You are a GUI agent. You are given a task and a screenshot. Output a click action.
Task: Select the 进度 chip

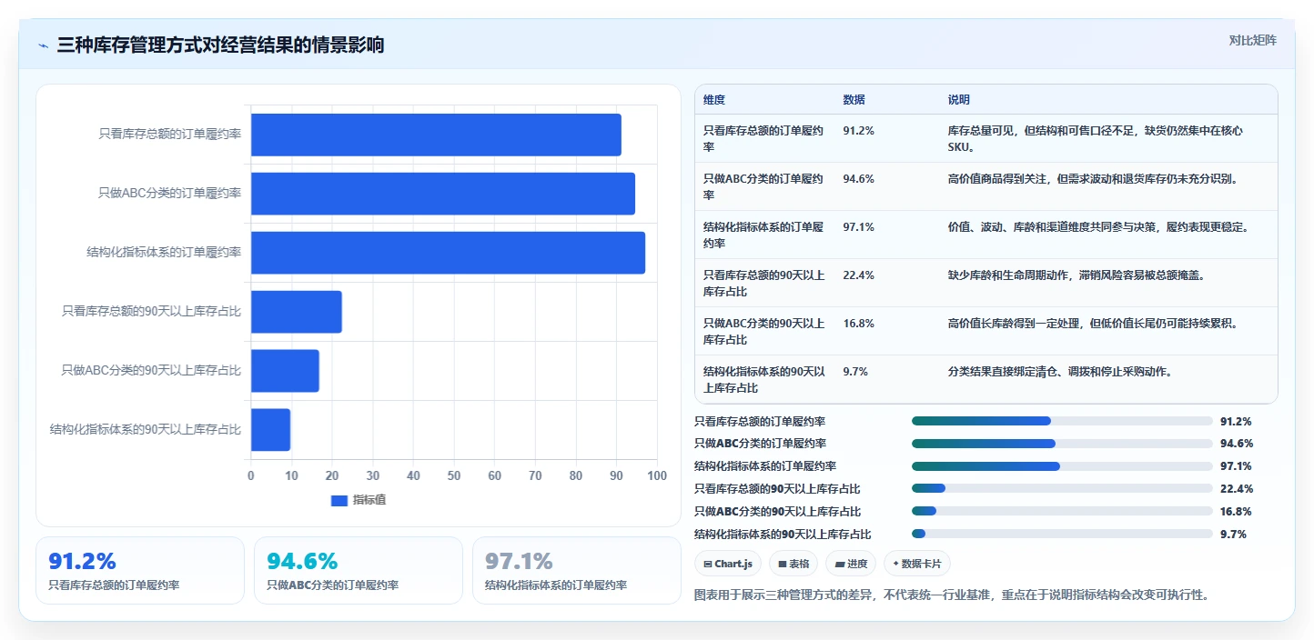coord(851,564)
